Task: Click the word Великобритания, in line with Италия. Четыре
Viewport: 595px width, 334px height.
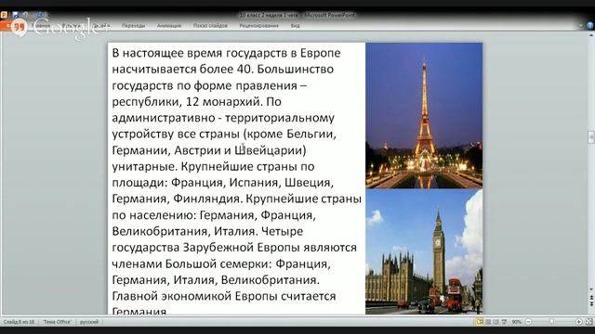Action: [x=161, y=231]
